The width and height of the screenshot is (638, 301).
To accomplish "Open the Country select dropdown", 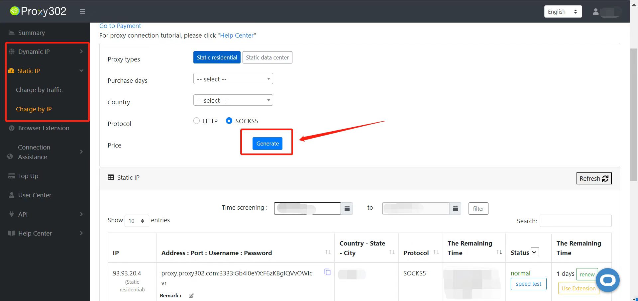I will pos(233,100).
